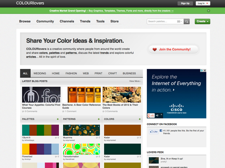225x168 pixels.
Task: Add a new color with plus icon
Action: [140, 119]
